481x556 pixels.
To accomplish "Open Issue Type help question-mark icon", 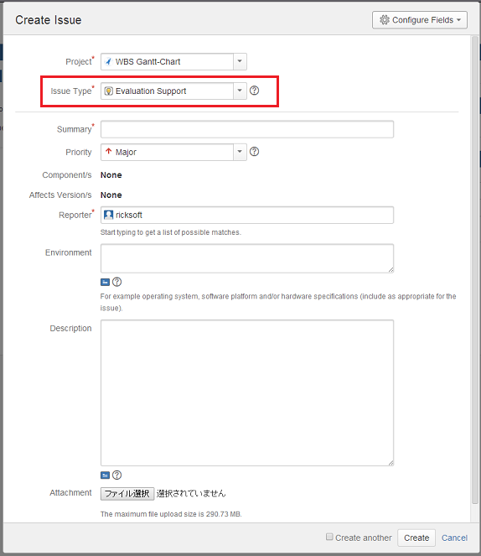I will pyautogui.click(x=254, y=91).
